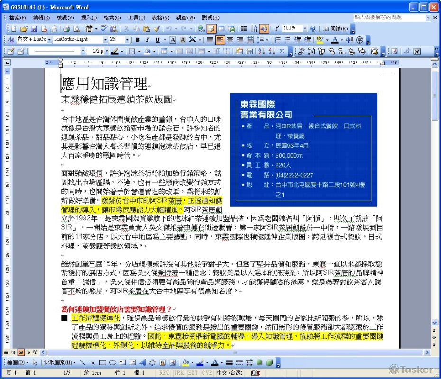Toggle Italic formatting

[x=147, y=40]
